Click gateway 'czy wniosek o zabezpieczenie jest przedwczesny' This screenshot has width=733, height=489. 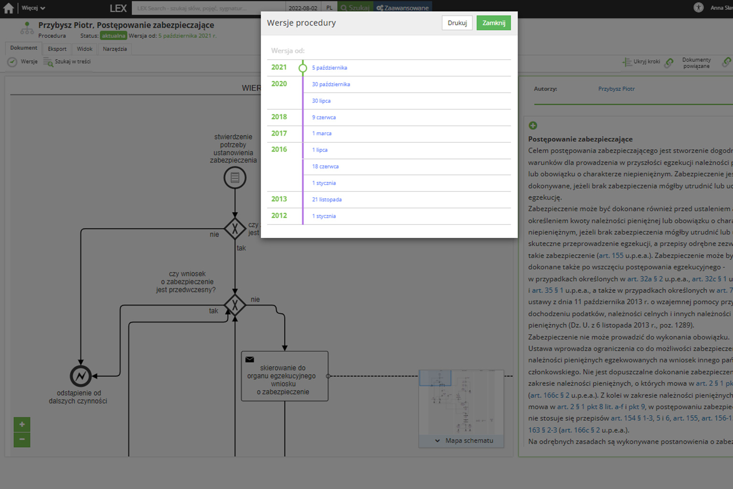point(235,305)
